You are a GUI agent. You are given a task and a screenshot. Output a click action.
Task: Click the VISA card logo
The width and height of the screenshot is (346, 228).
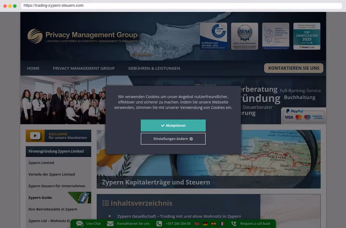pyautogui.click(x=288, y=117)
